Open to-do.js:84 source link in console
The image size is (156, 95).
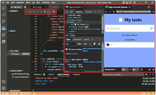point(148,78)
